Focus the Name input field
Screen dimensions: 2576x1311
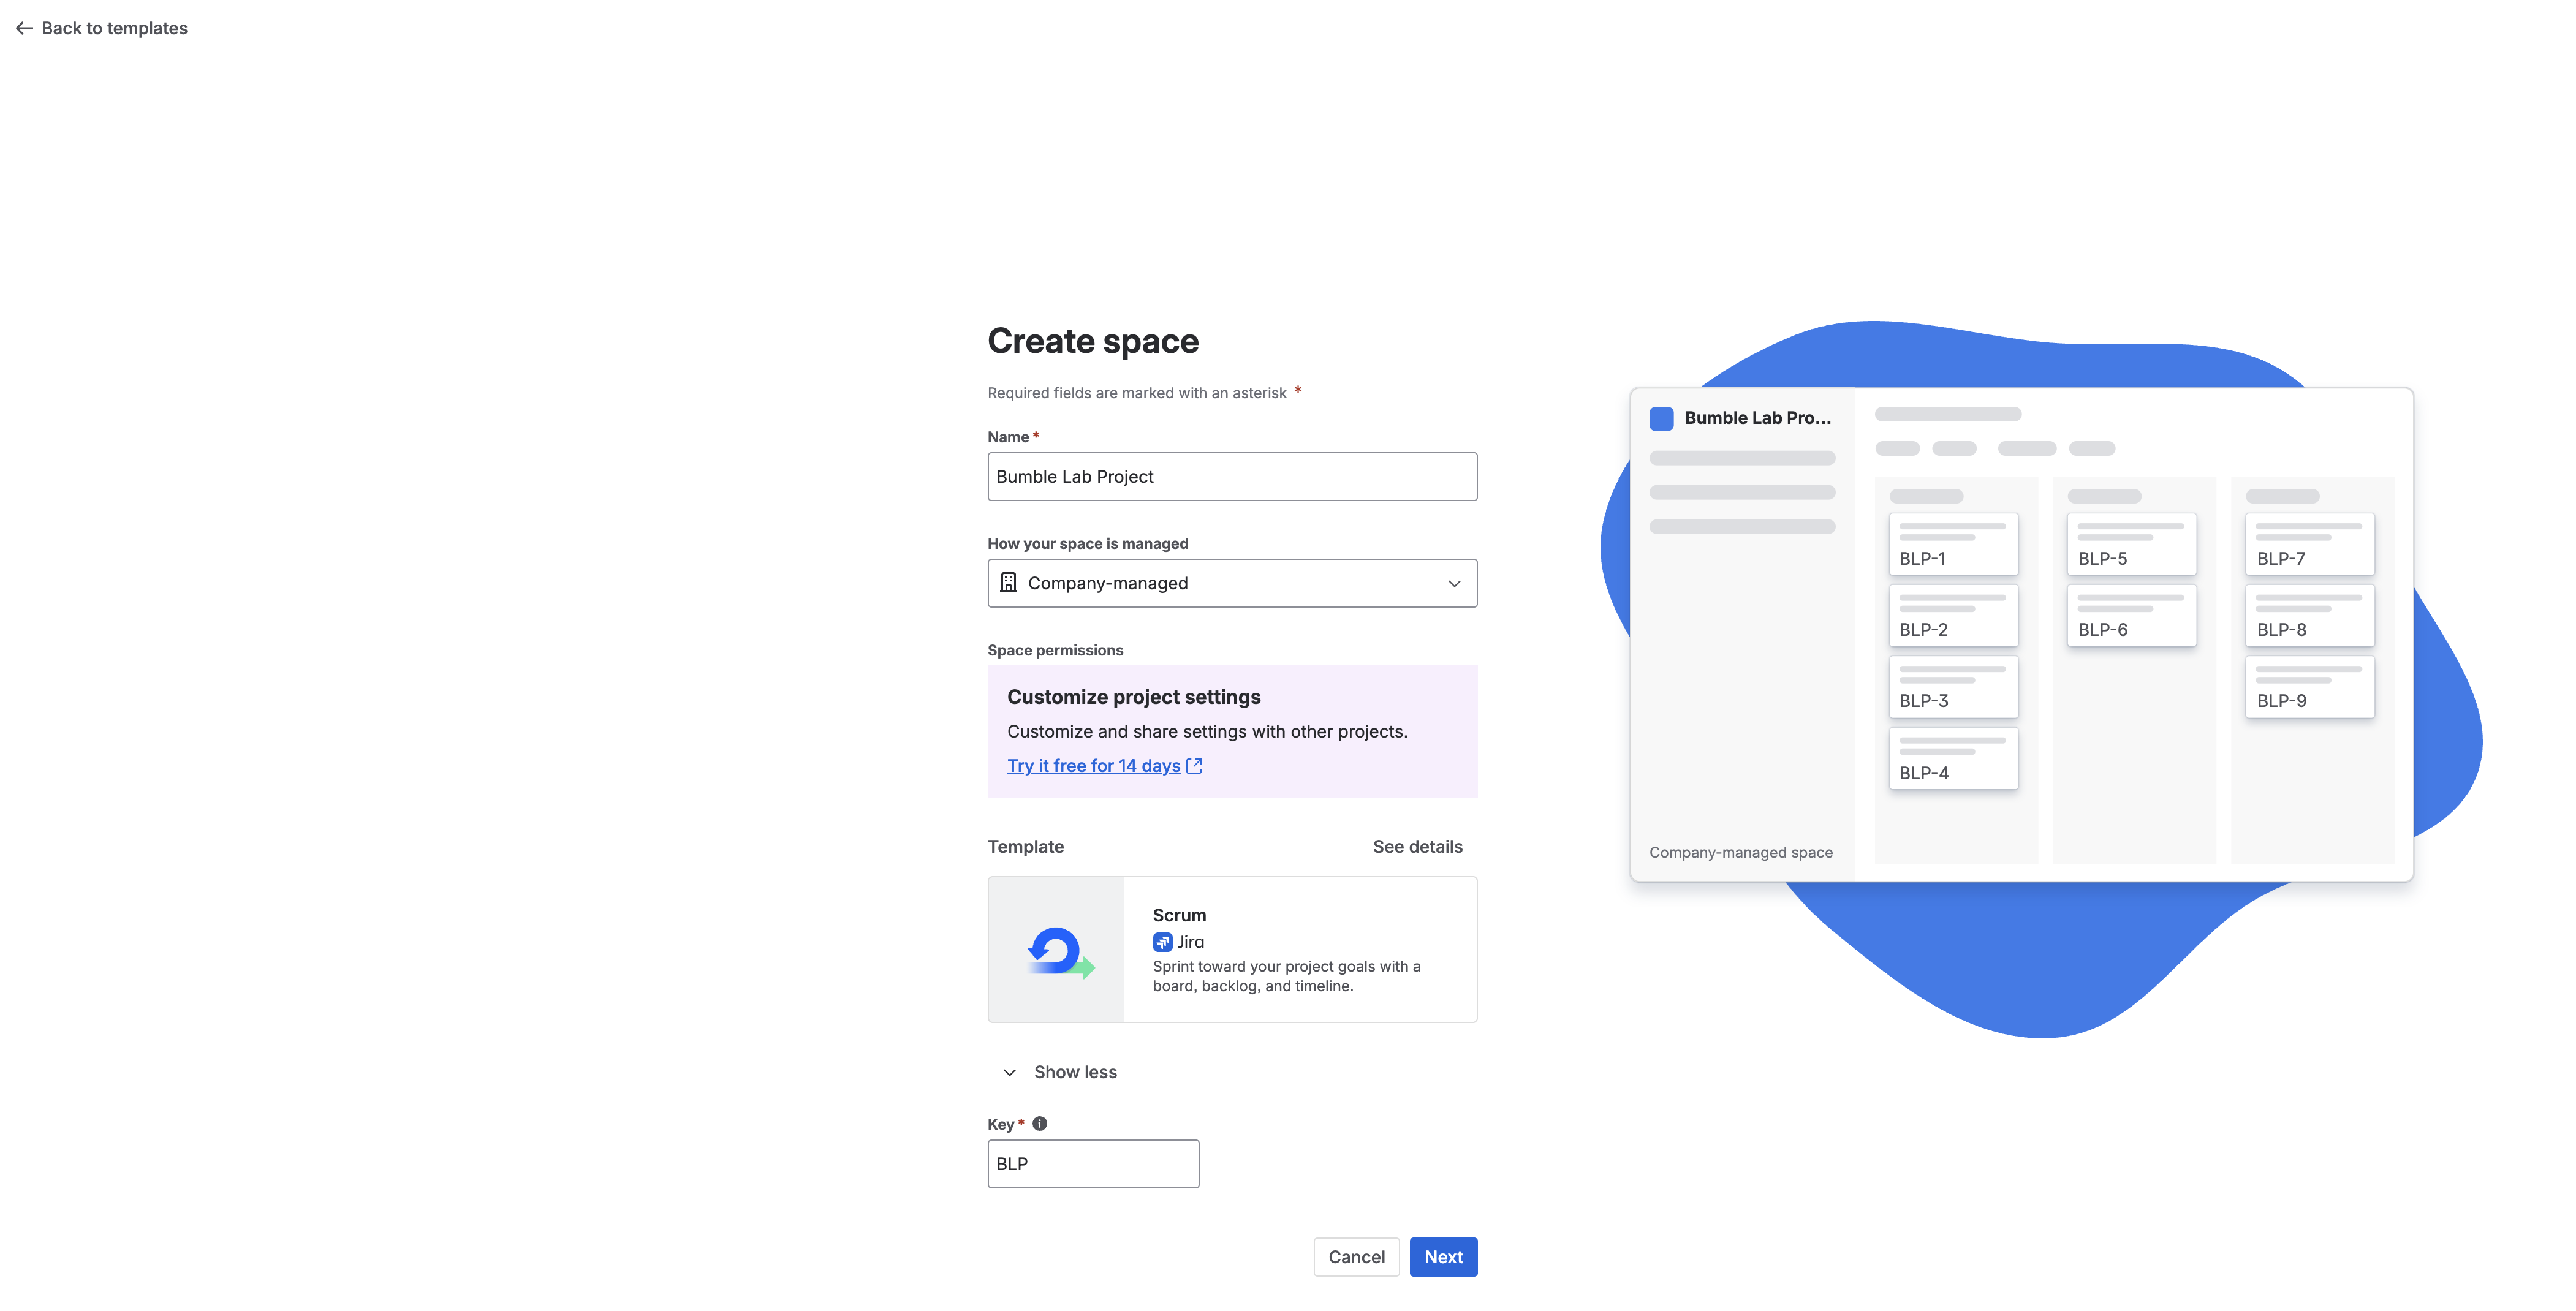point(1232,477)
